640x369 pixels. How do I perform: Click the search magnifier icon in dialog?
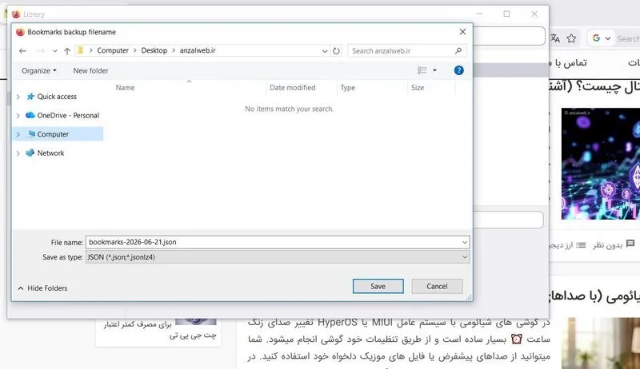tap(458, 50)
